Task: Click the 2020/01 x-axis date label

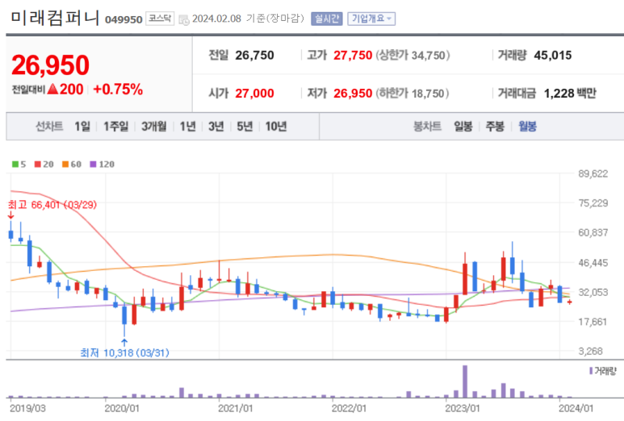Action: (x=122, y=408)
